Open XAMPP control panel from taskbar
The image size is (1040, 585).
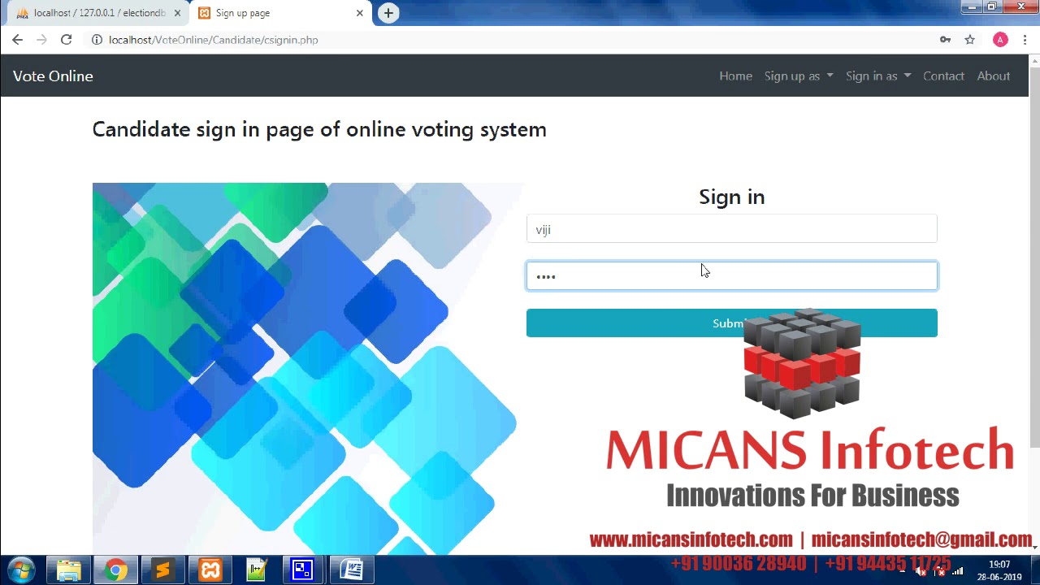(x=210, y=570)
